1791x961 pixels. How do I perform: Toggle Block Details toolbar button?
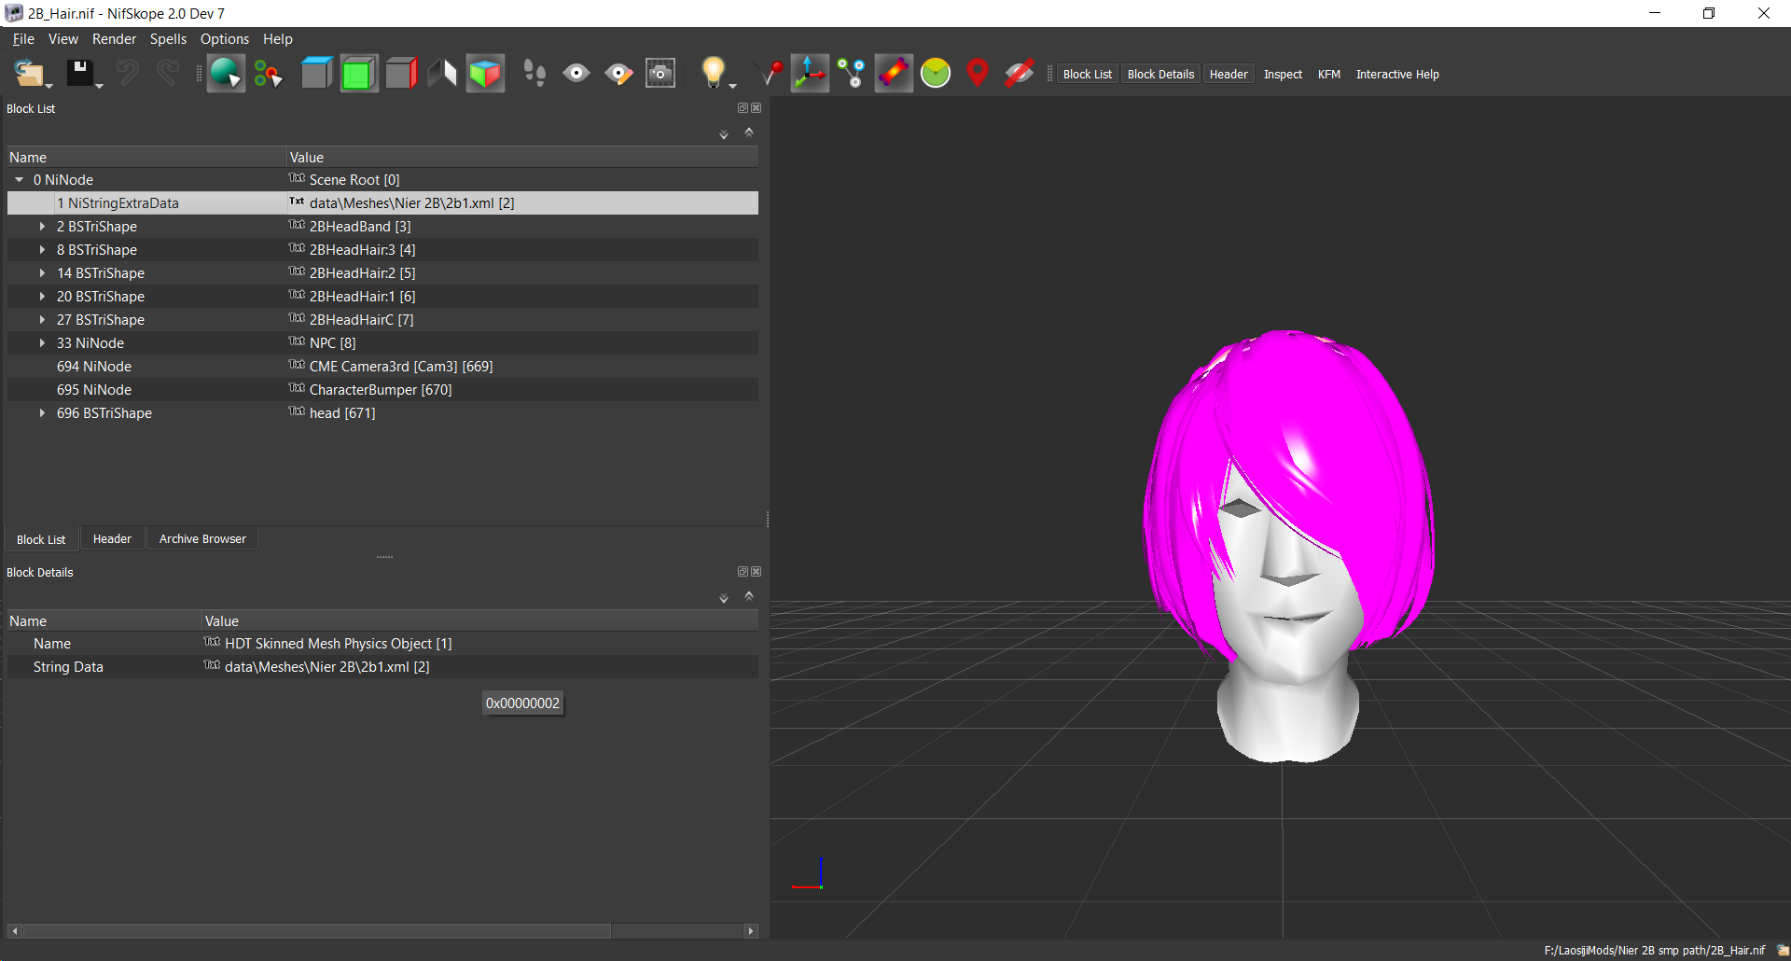coord(1160,74)
